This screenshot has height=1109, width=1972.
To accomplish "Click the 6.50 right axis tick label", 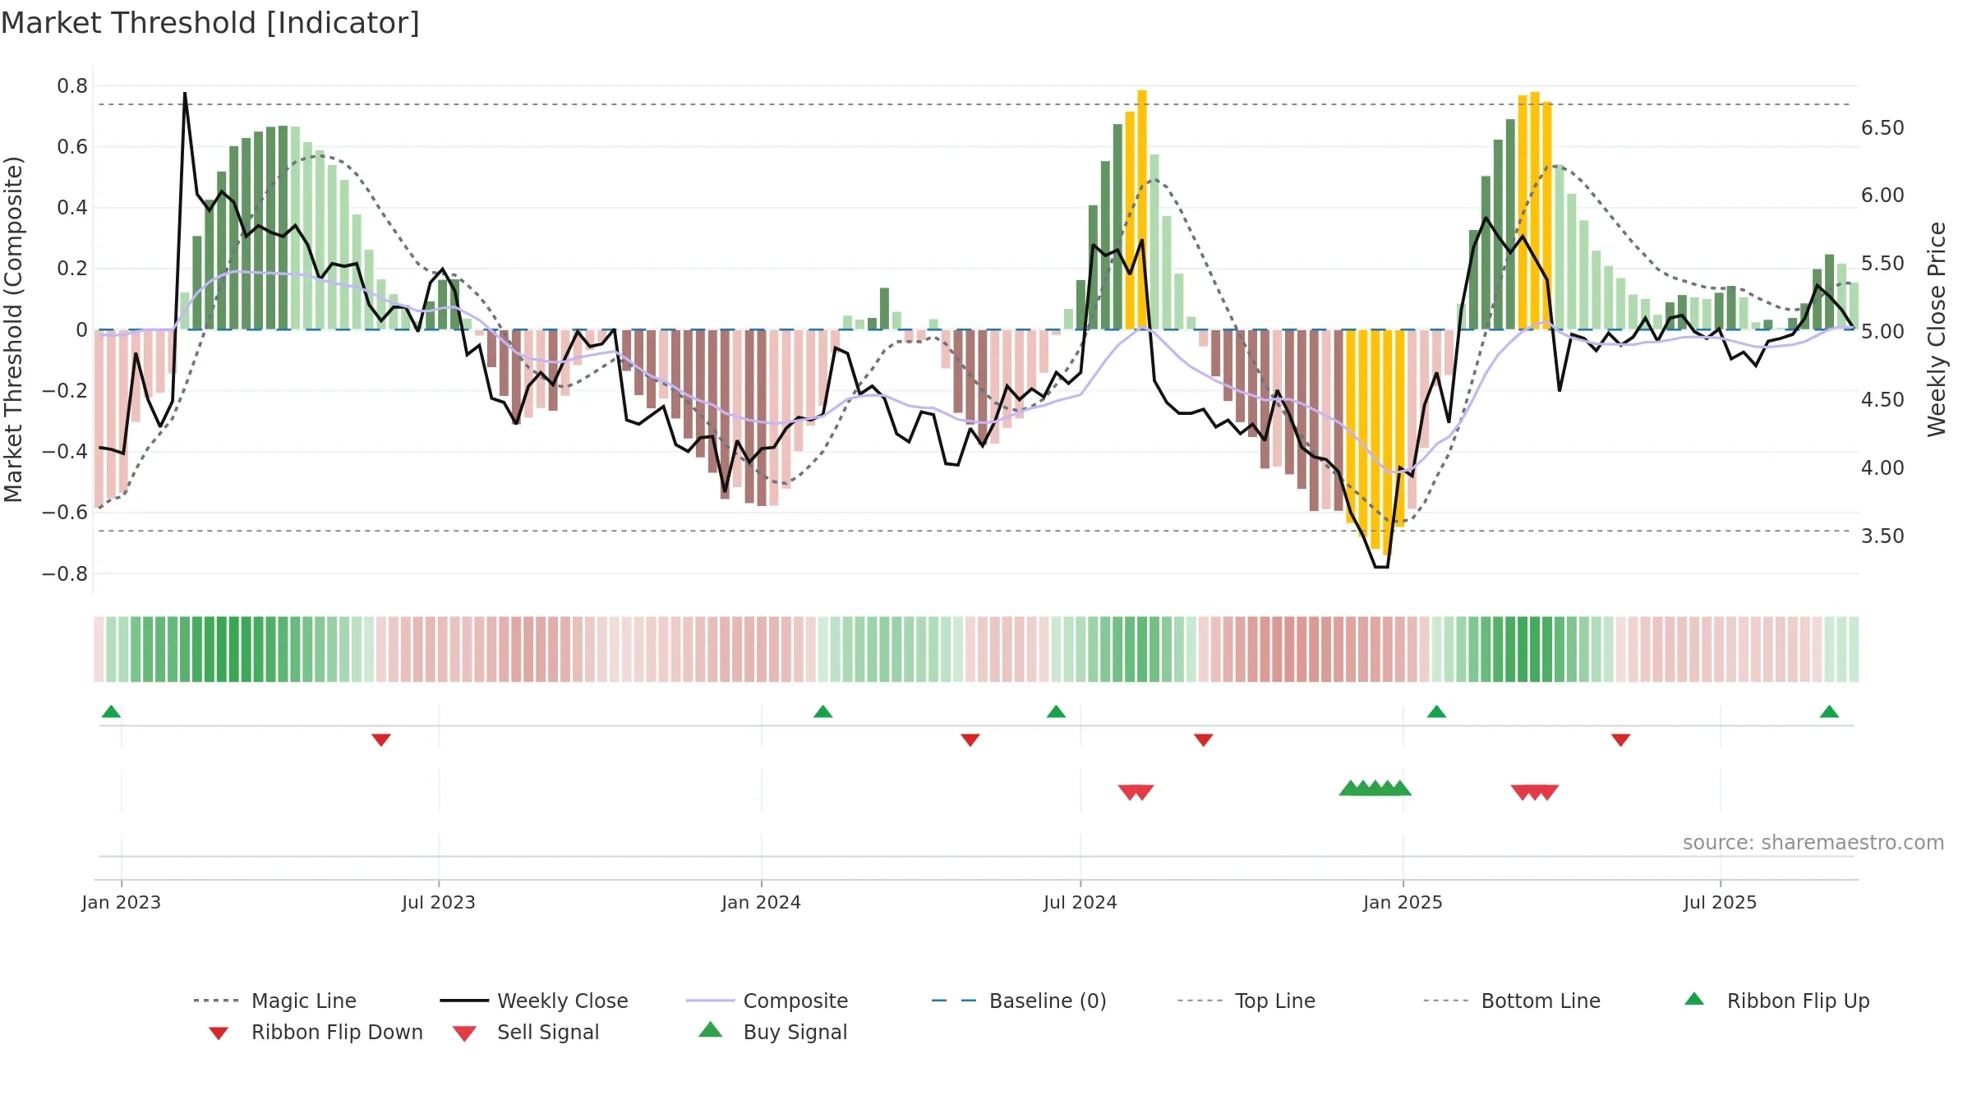I will pyautogui.click(x=1882, y=127).
